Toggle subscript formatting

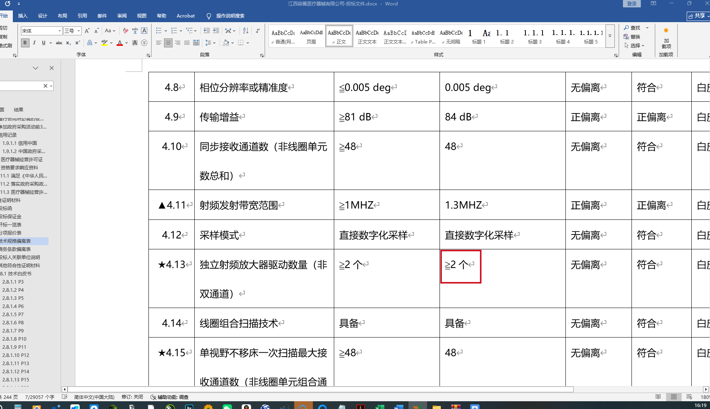coord(68,43)
